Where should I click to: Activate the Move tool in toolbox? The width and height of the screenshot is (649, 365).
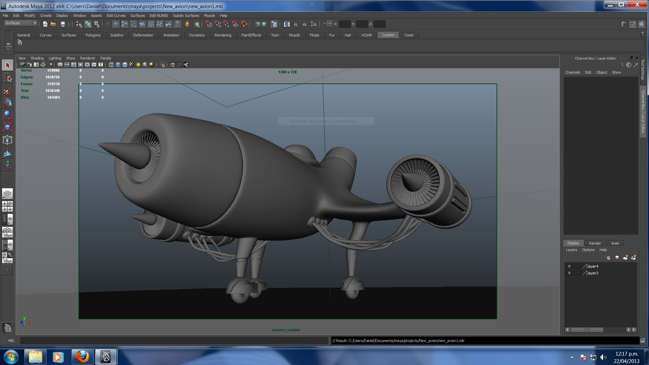7,102
